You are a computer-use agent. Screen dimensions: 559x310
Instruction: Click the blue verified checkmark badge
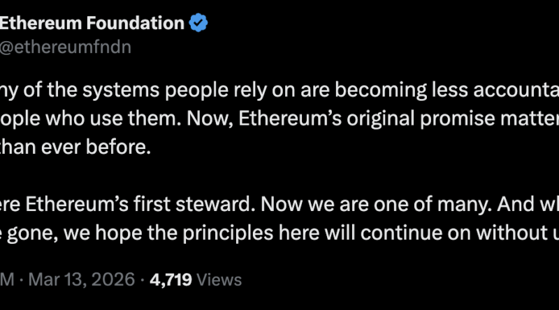click(x=199, y=24)
